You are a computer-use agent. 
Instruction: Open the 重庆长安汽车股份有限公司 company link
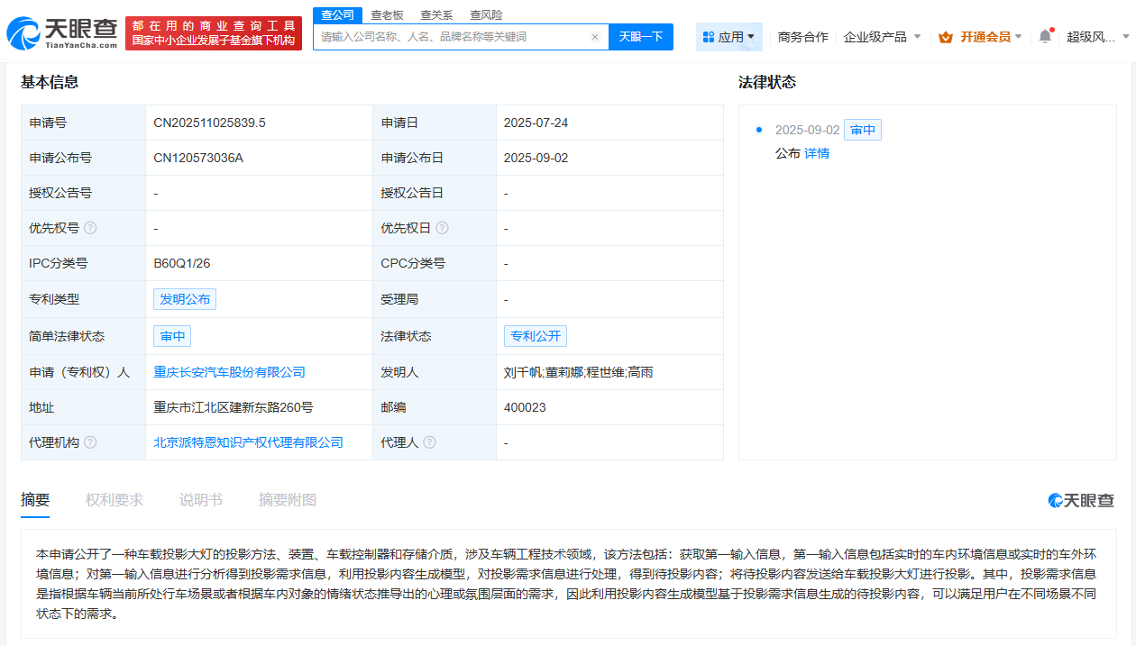tap(228, 371)
